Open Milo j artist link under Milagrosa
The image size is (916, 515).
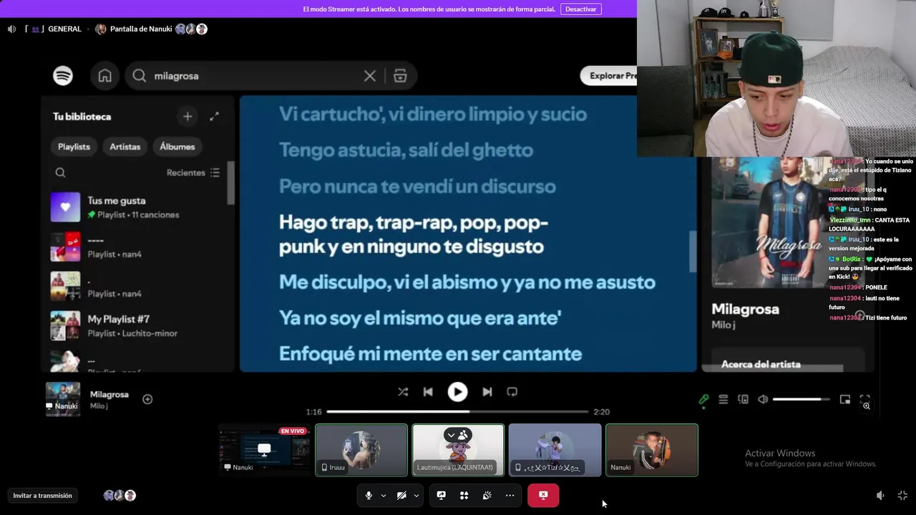click(x=723, y=325)
